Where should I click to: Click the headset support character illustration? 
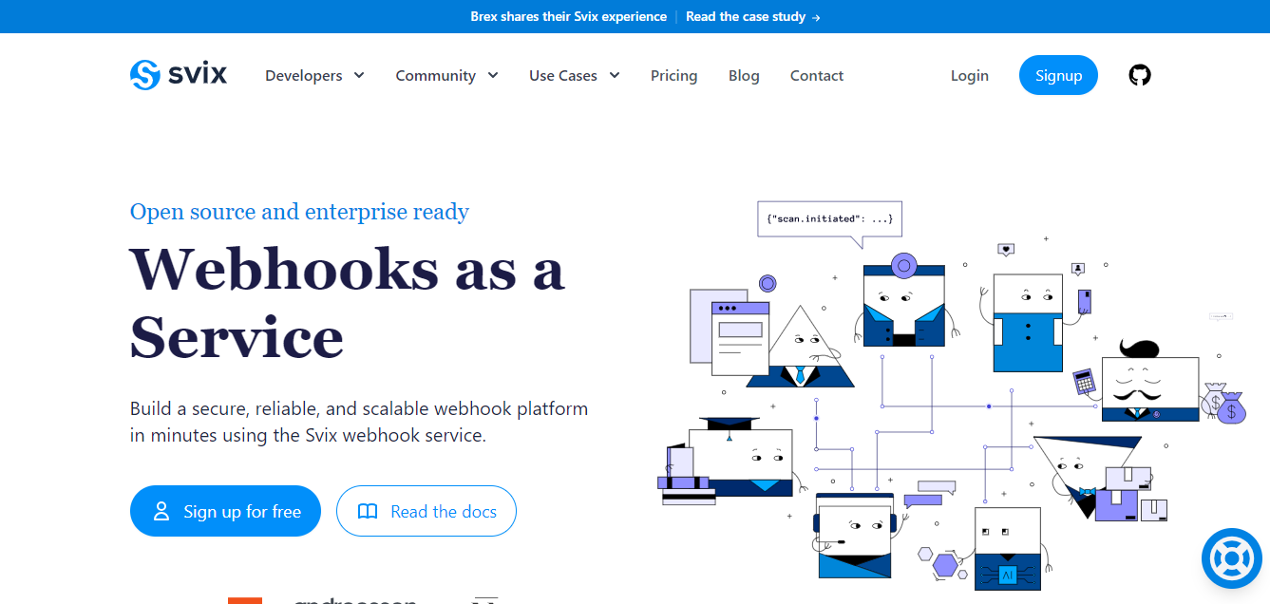click(x=855, y=535)
